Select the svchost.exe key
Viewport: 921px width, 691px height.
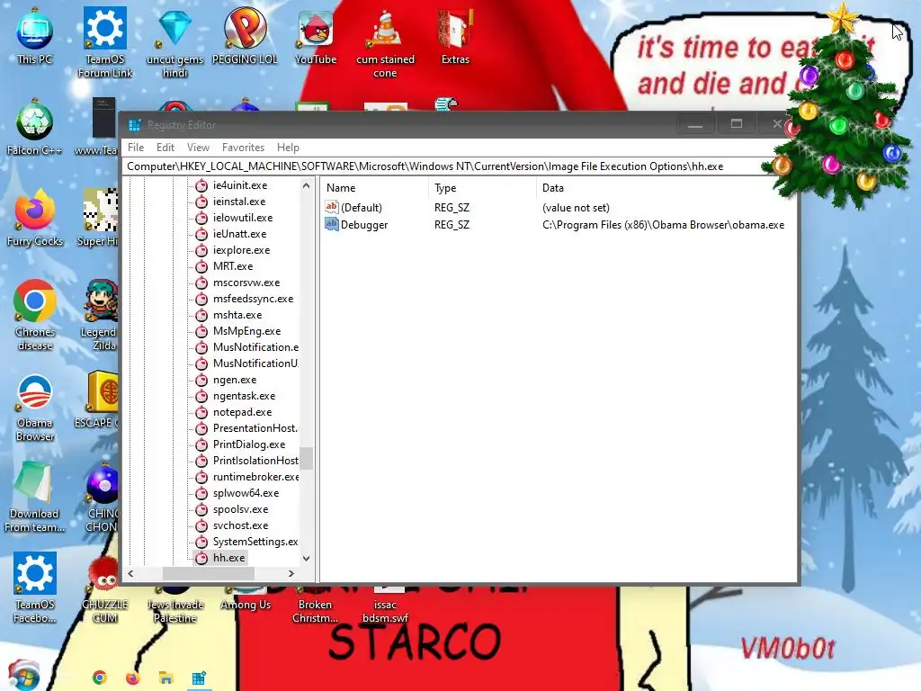[240, 525]
